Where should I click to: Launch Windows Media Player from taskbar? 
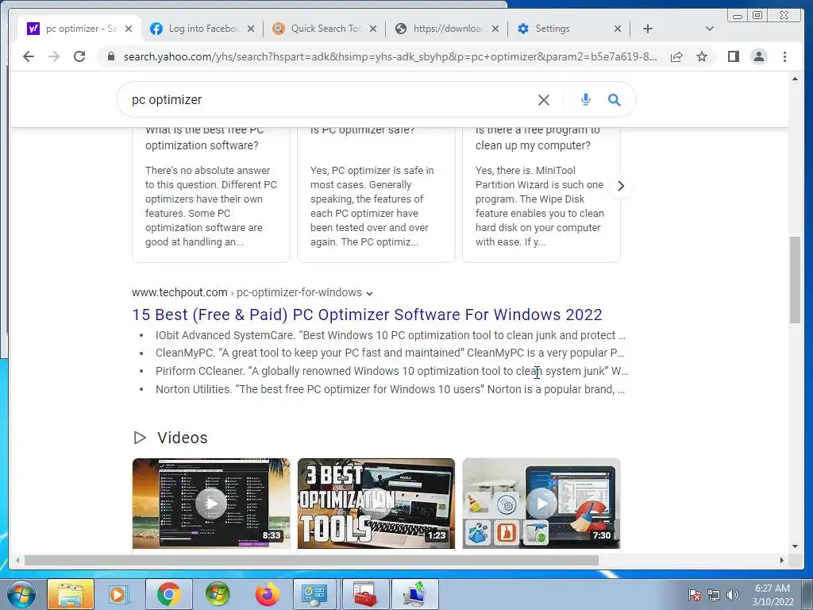tap(118, 594)
